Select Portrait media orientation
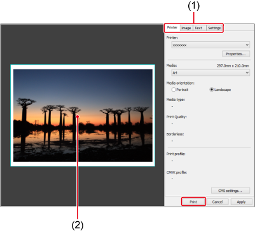Viewport: 255px width, 232px height. 180,90
